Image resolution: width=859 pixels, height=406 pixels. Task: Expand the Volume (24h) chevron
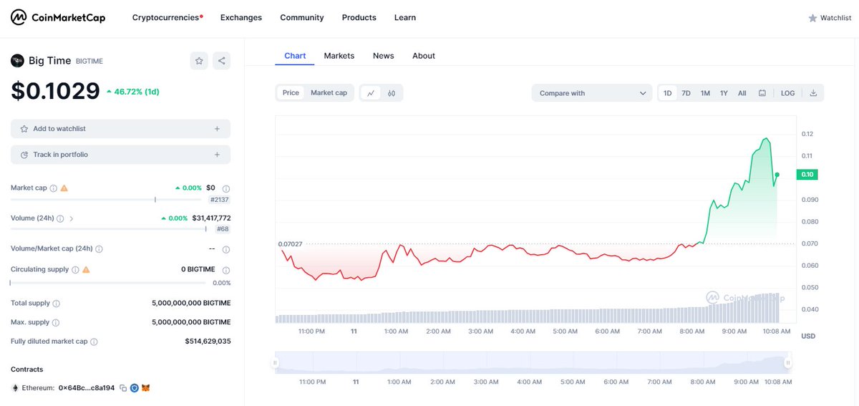coord(72,218)
